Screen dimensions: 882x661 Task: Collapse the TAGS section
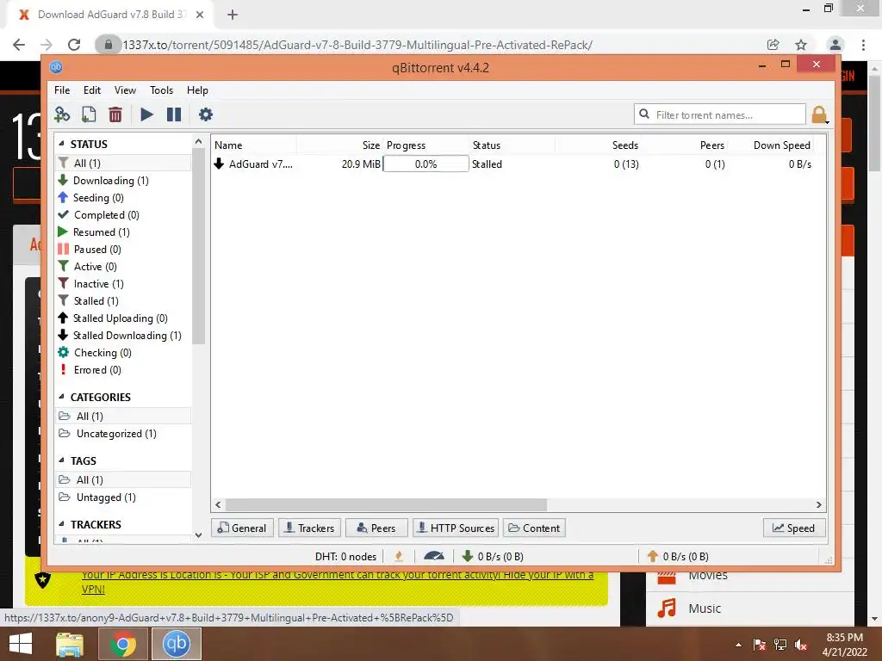coord(61,460)
